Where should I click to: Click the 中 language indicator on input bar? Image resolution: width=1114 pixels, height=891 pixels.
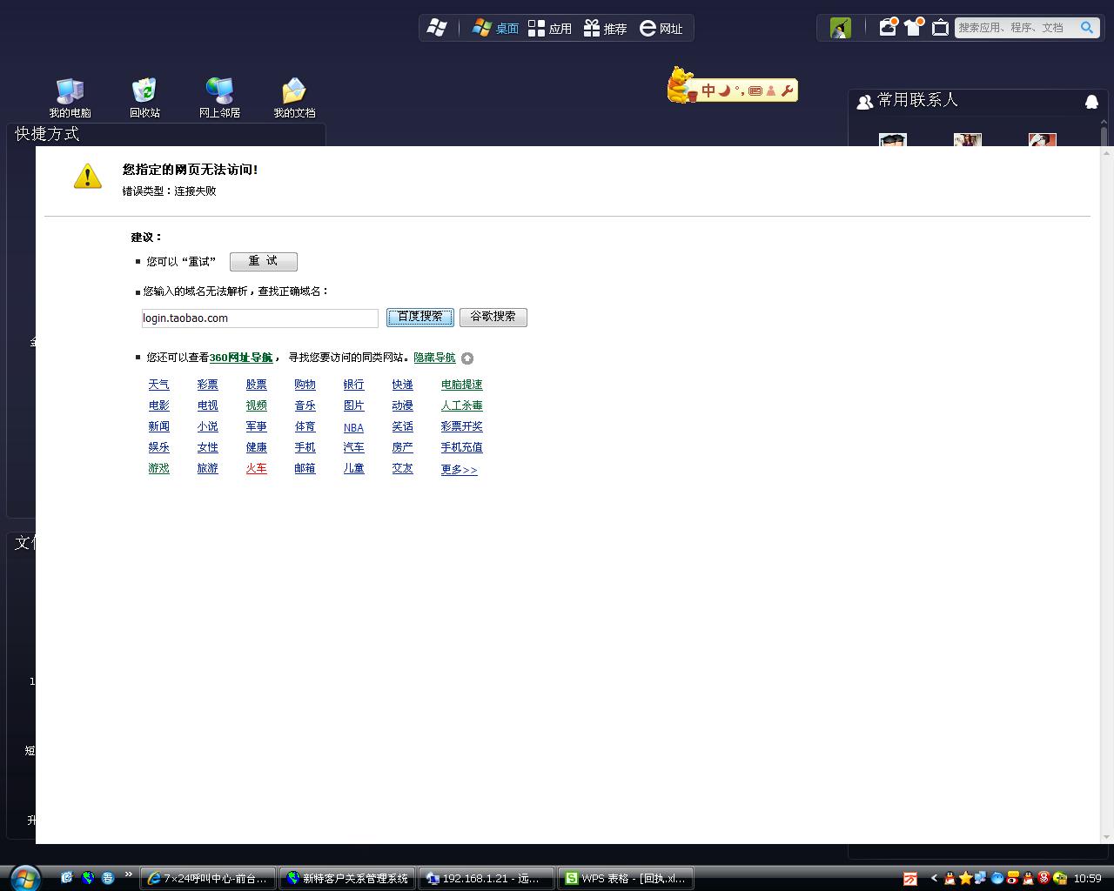pyautogui.click(x=708, y=90)
